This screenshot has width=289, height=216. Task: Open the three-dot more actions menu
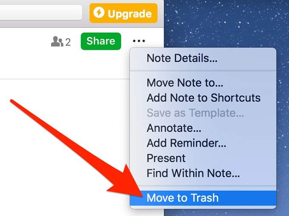[139, 41]
